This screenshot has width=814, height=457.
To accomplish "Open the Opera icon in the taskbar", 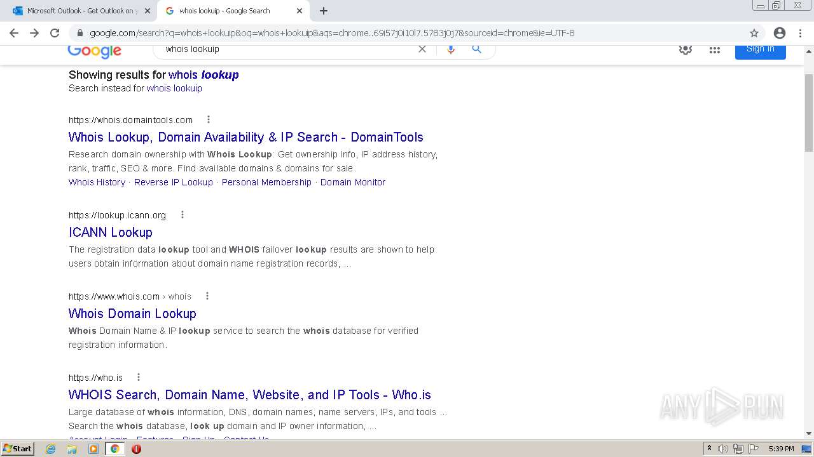I will coord(136,449).
